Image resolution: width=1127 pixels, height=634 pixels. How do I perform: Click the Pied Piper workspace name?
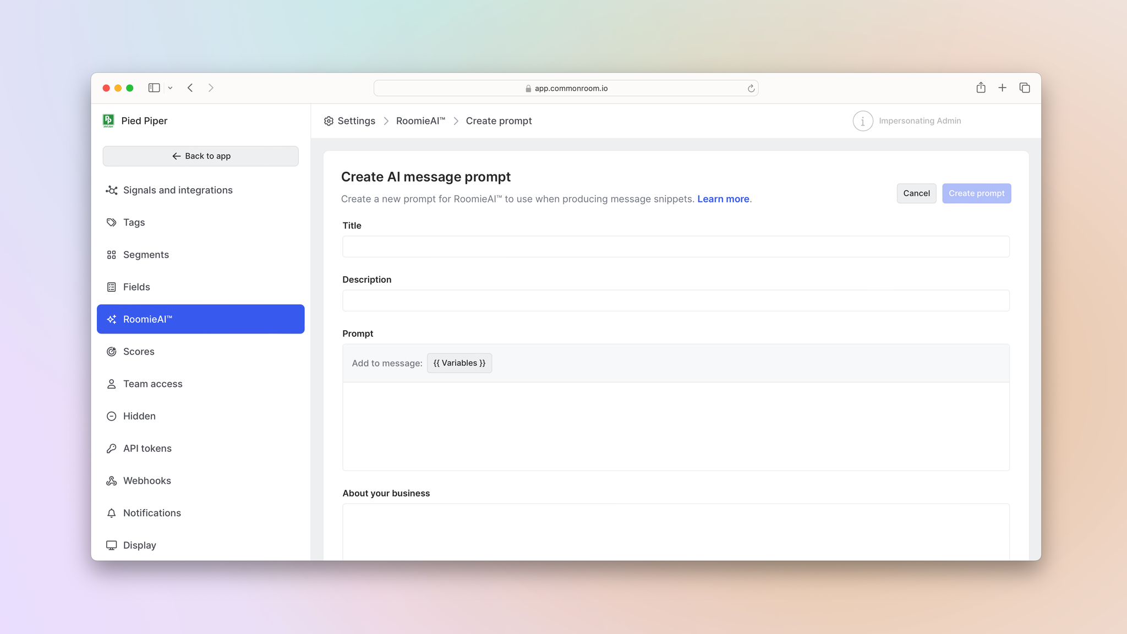144,121
